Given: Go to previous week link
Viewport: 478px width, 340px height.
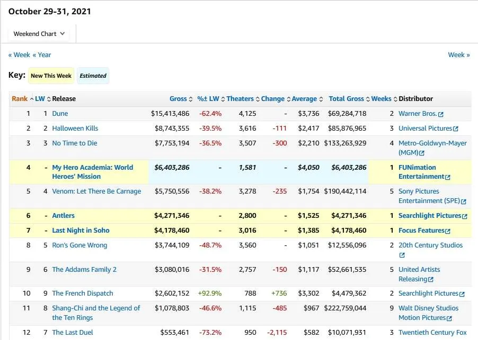Looking at the screenshot, I should [x=19, y=55].
